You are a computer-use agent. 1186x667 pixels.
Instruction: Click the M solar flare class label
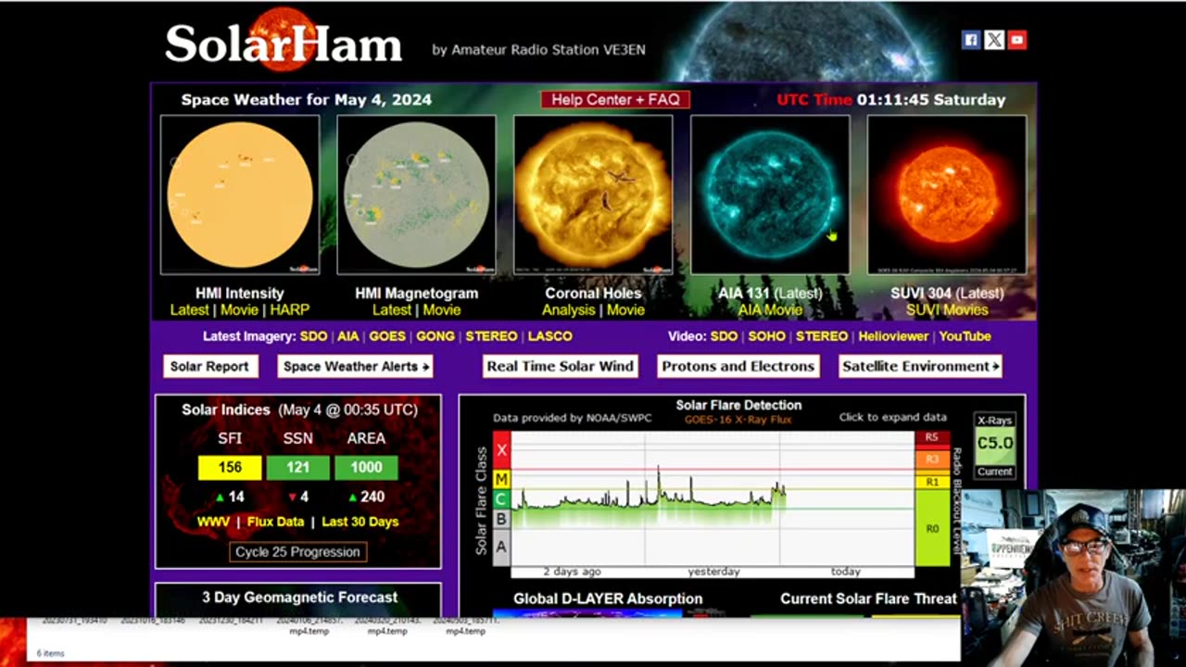tap(502, 480)
